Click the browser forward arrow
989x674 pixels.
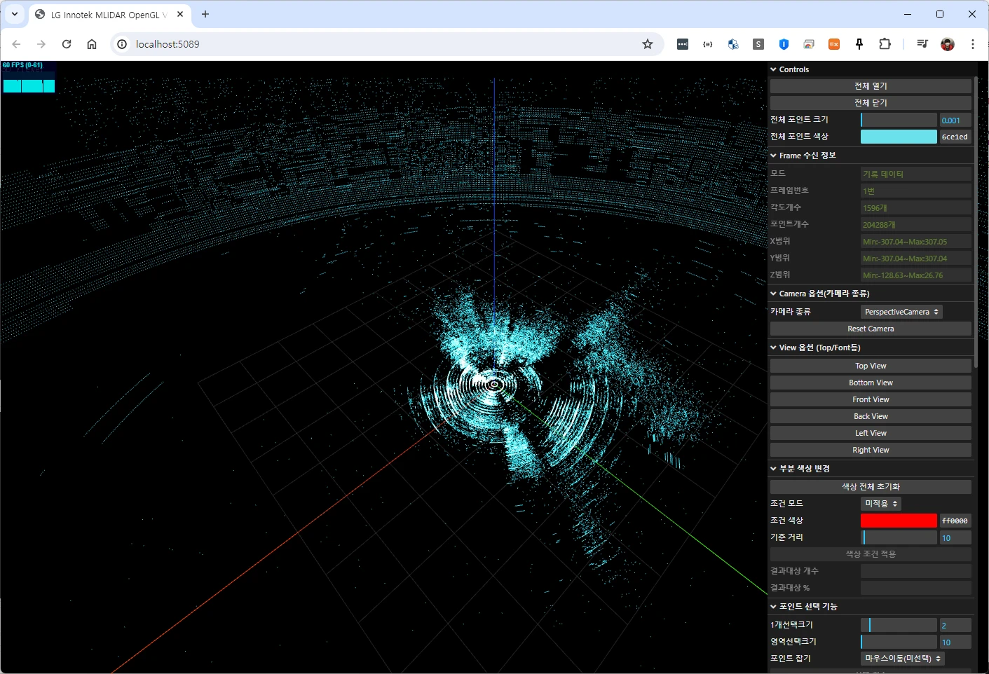click(41, 44)
